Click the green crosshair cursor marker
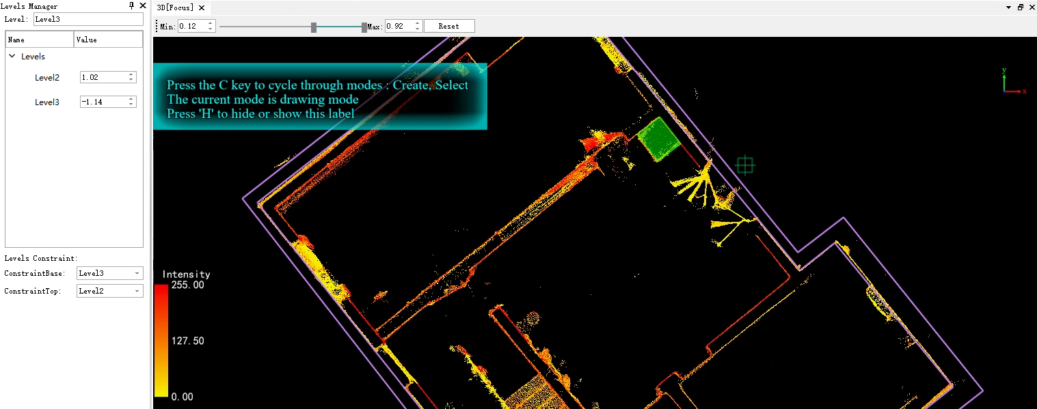1037x409 pixels. [x=744, y=165]
